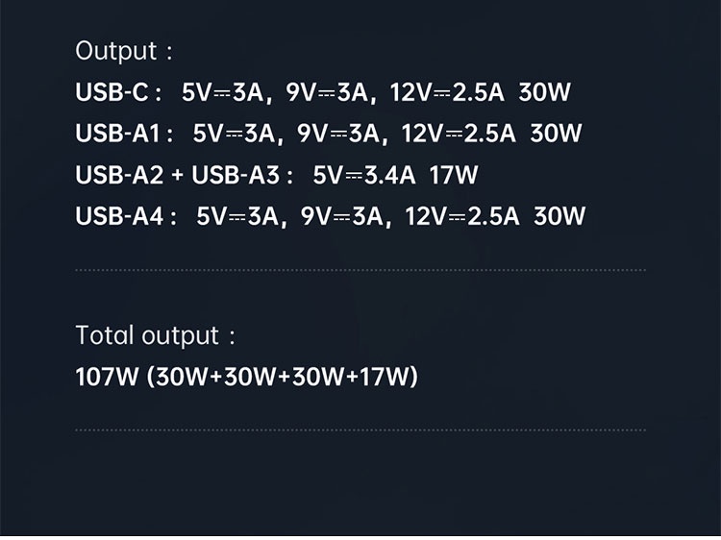Click the dotted divider below Total output

360,430
